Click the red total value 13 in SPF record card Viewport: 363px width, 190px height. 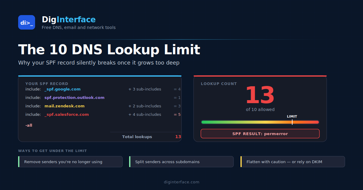pos(178,137)
